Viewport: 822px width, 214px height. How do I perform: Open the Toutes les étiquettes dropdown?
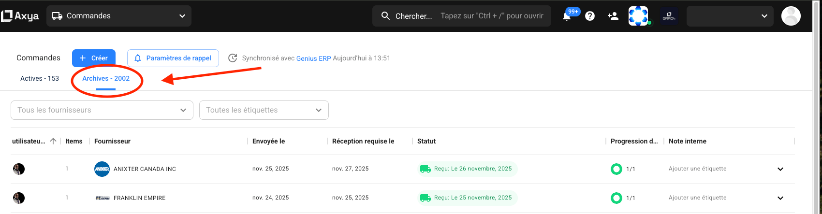[264, 110]
